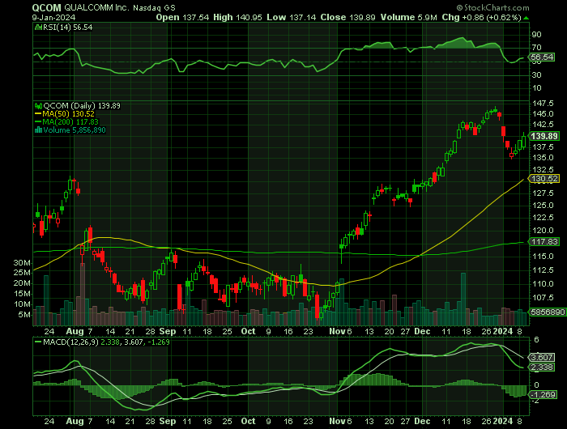Click the QUALCOMM Inc. company name

coord(96,7)
